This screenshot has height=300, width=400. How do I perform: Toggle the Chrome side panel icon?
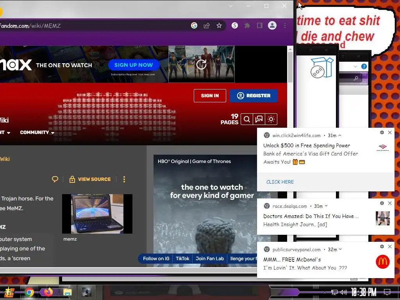260,25
